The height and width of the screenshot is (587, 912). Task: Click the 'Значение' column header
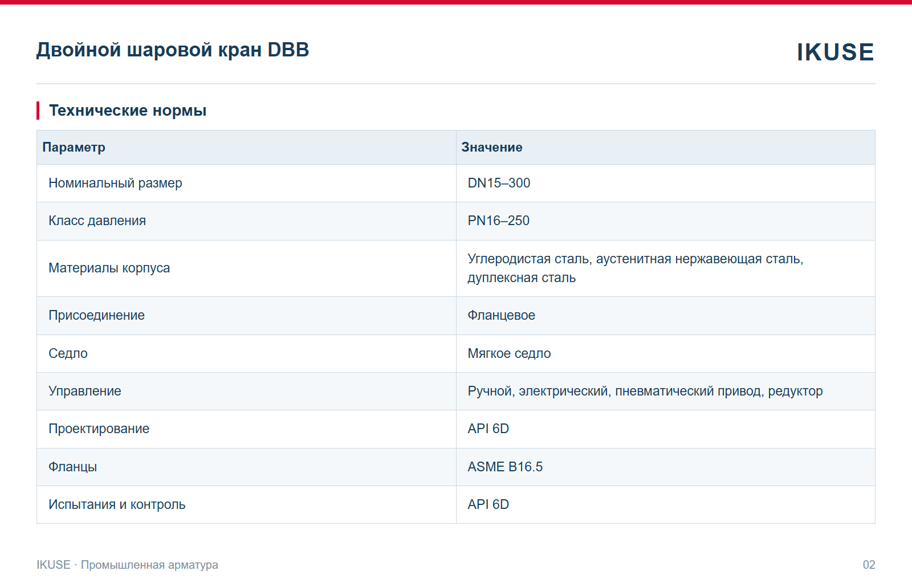666,148
